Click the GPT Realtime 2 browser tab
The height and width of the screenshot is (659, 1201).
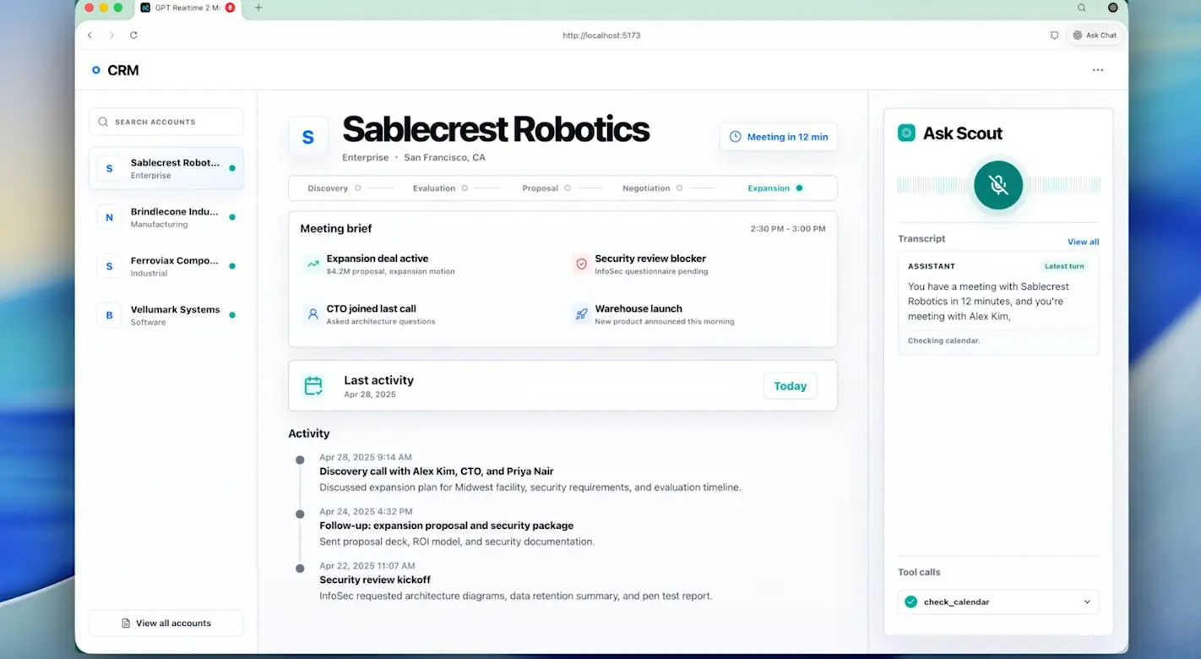pyautogui.click(x=187, y=8)
